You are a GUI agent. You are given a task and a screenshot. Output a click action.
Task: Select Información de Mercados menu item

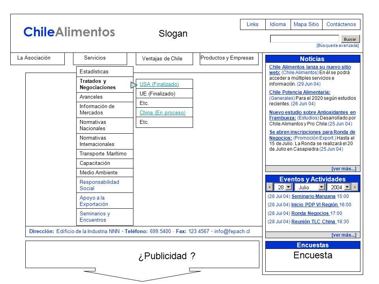pyautogui.click(x=105, y=110)
